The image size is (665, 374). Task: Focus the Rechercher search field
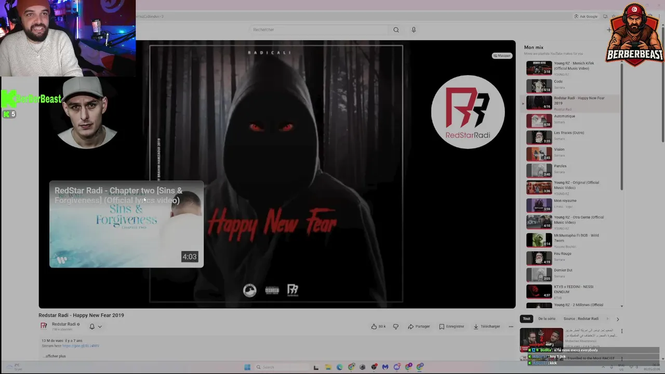[x=318, y=30]
